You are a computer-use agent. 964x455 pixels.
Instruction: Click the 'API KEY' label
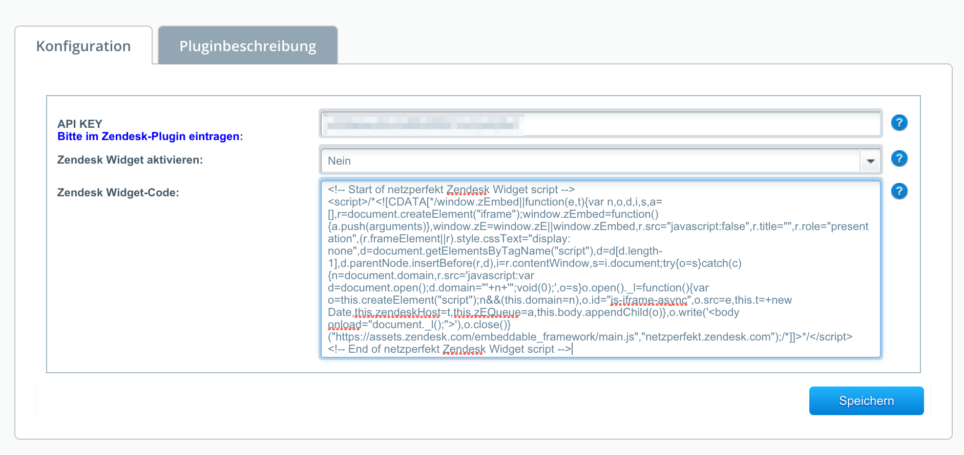[80, 124]
